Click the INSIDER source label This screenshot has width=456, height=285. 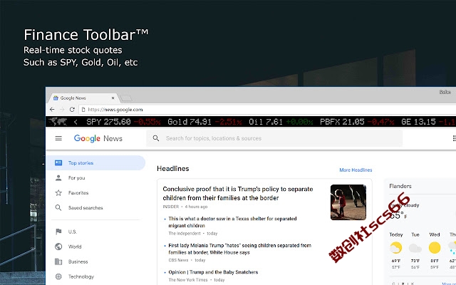(x=171, y=207)
